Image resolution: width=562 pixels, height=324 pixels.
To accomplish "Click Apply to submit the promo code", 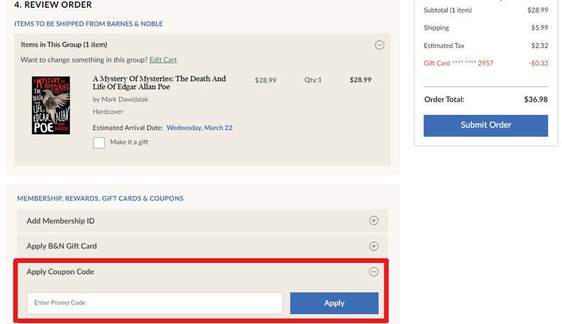I will [x=334, y=303].
